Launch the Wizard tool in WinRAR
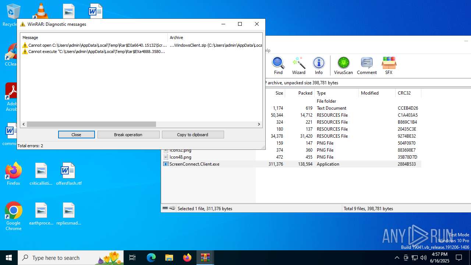The image size is (471, 265). [x=299, y=66]
